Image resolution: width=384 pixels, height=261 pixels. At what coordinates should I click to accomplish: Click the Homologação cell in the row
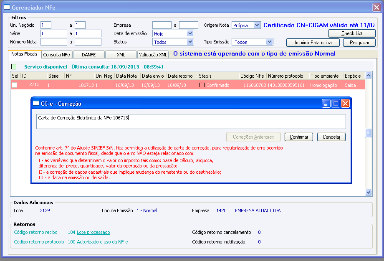323,85
